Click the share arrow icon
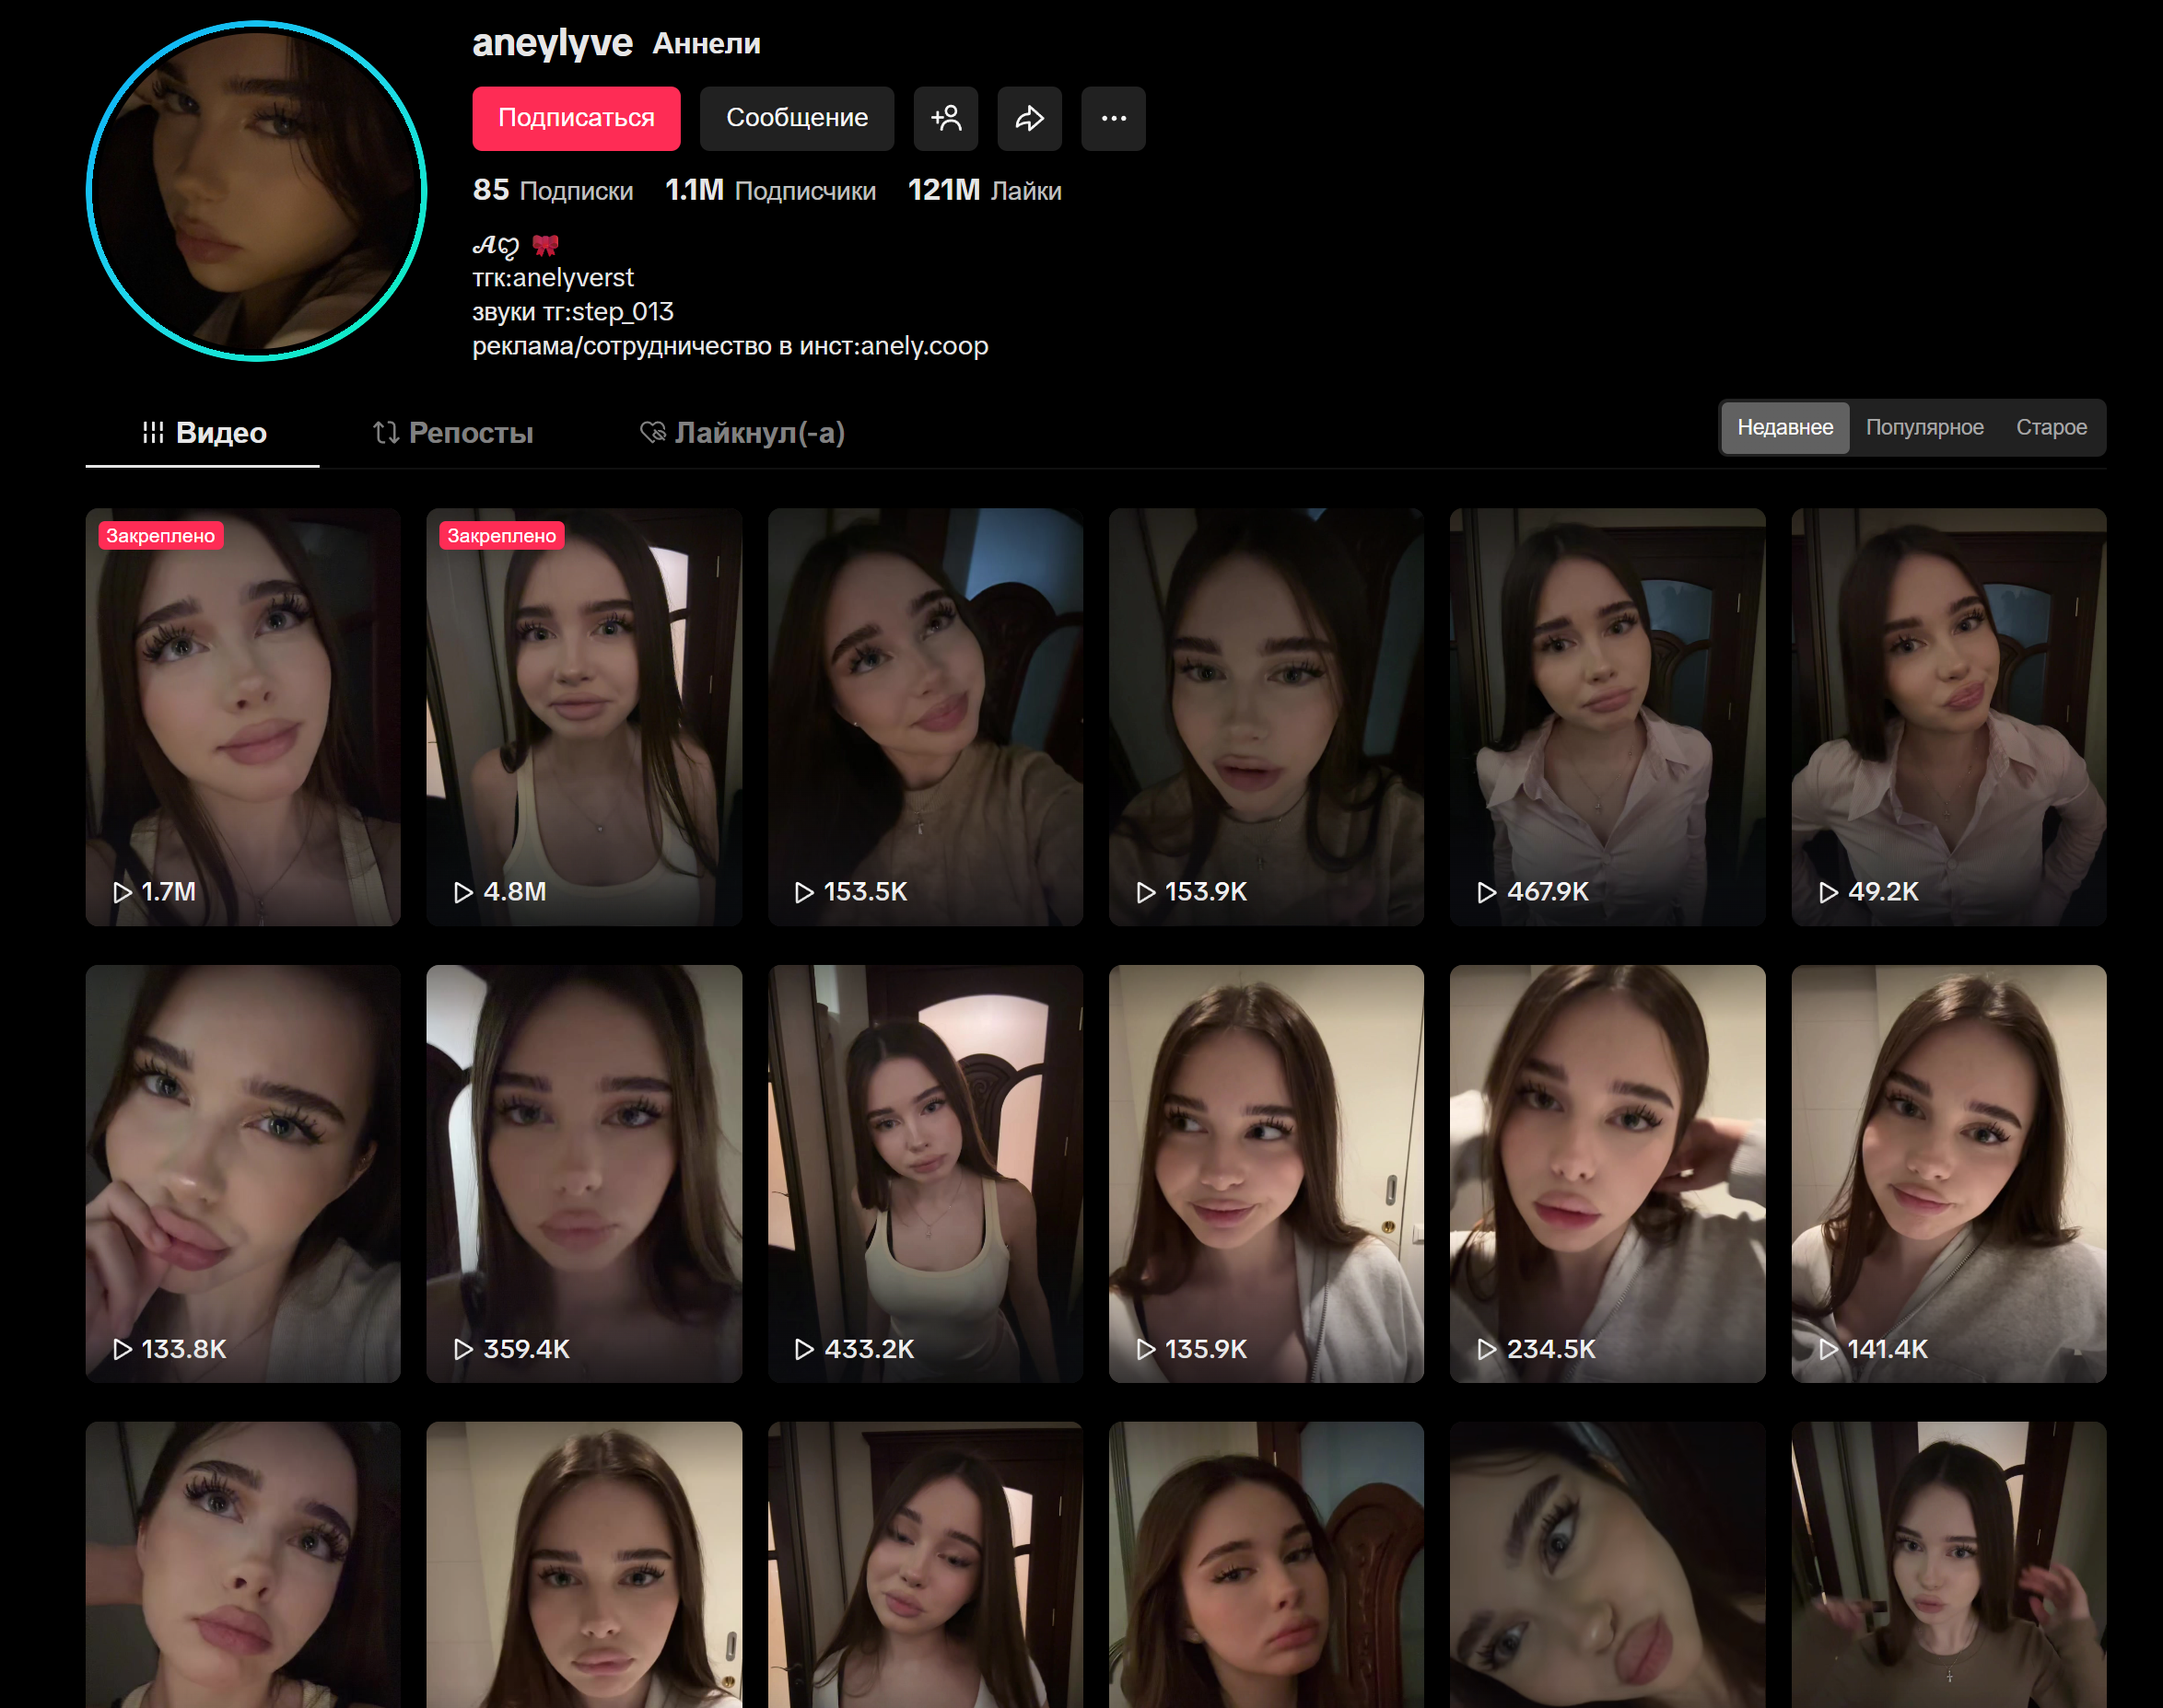 tap(1030, 118)
